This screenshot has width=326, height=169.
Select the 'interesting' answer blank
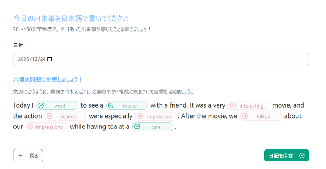(x=251, y=105)
